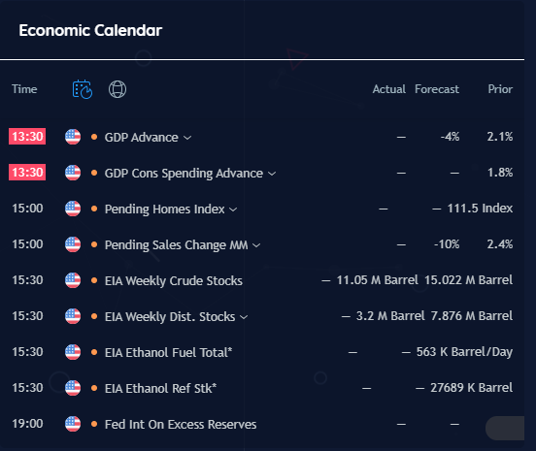Expand EIA Weekly Dist. Stocks chevron
The image size is (536, 451).
(x=244, y=317)
